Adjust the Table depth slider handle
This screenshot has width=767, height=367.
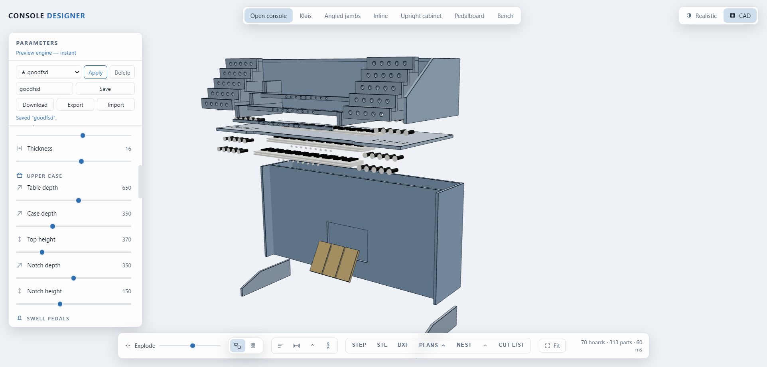point(79,200)
